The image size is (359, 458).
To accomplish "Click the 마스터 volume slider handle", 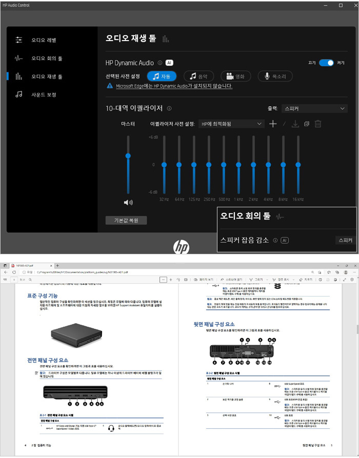I will [x=128, y=156].
